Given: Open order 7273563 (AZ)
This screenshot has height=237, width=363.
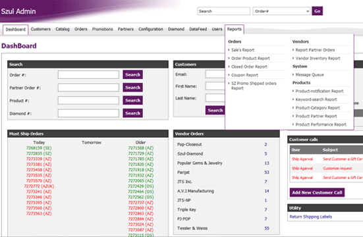Looking at the screenshot, I should [39, 213].
